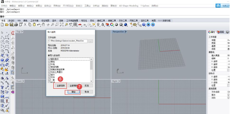Open Options with the gear icon
This screenshot has width=230, height=114.
click(x=135, y=24)
